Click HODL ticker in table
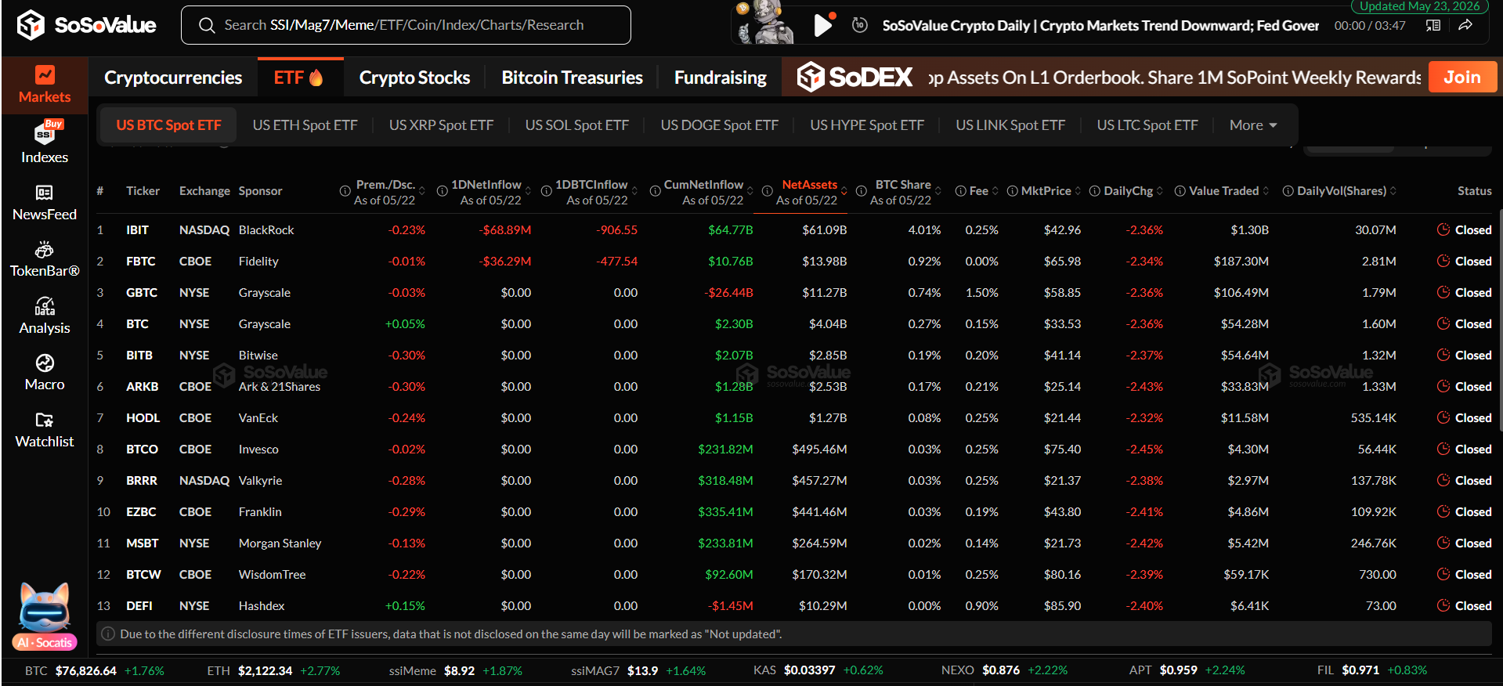Image resolution: width=1503 pixels, height=686 pixels. [x=143, y=417]
